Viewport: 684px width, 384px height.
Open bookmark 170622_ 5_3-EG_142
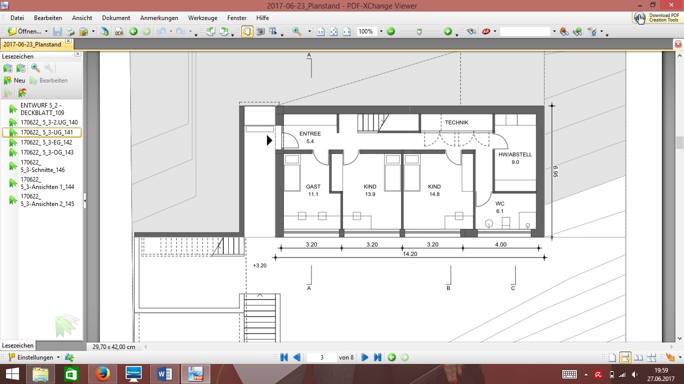(46, 142)
